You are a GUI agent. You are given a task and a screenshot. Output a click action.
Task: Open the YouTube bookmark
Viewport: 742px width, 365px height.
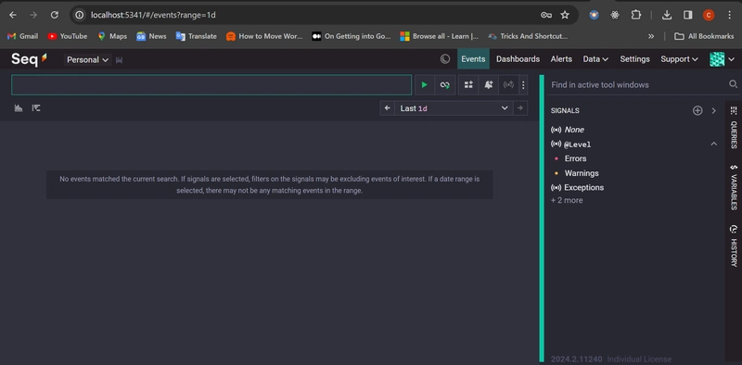67,36
